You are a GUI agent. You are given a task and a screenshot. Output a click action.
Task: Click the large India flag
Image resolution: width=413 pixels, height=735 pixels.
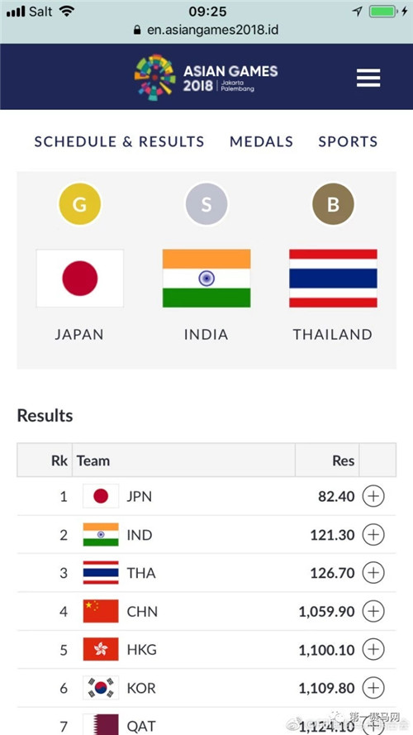coord(206,279)
